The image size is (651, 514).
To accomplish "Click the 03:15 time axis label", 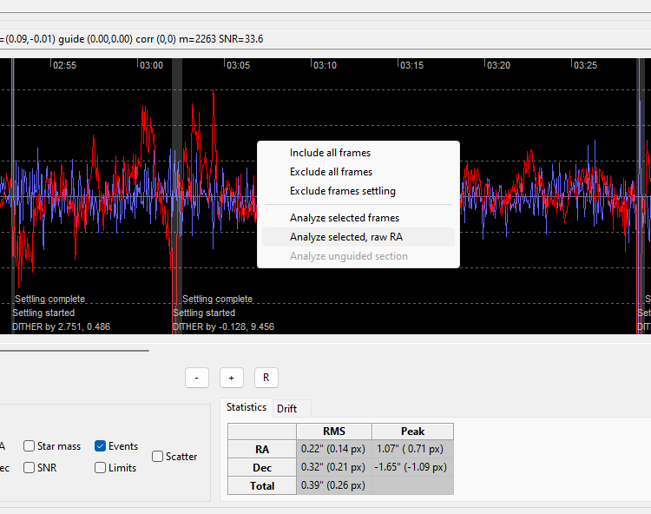I will (411, 65).
